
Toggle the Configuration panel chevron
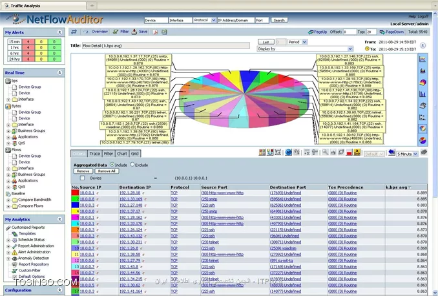click(x=59, y=290)
